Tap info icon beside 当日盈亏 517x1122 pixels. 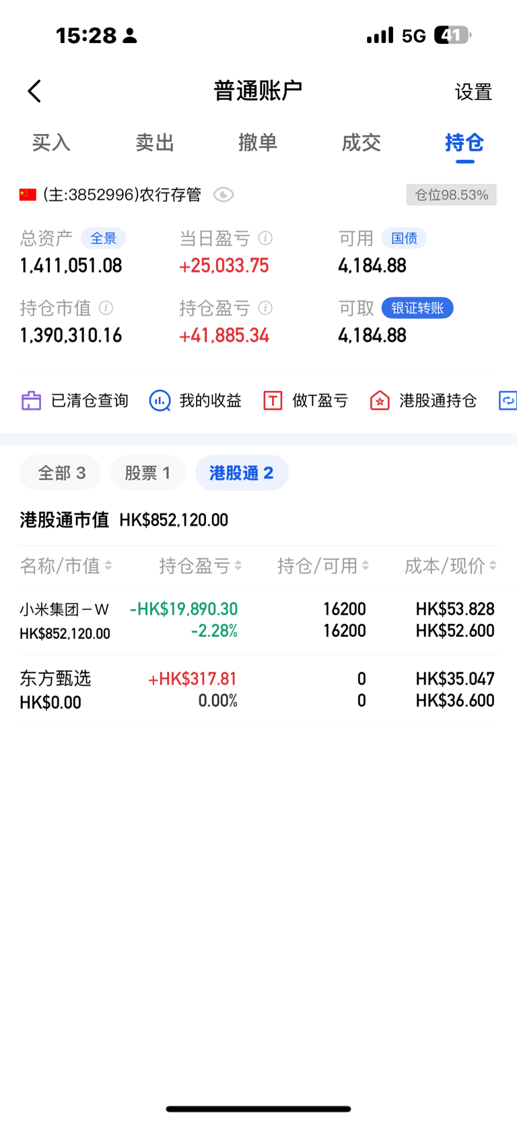[x=266, y=238]
